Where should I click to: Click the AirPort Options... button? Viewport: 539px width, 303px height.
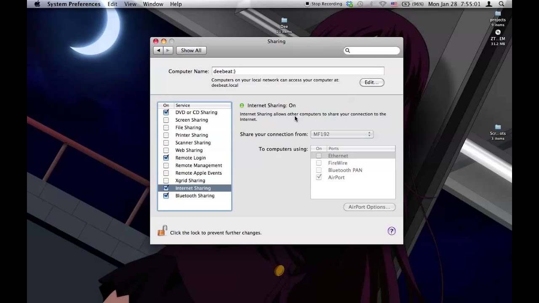tap(369, 207)
